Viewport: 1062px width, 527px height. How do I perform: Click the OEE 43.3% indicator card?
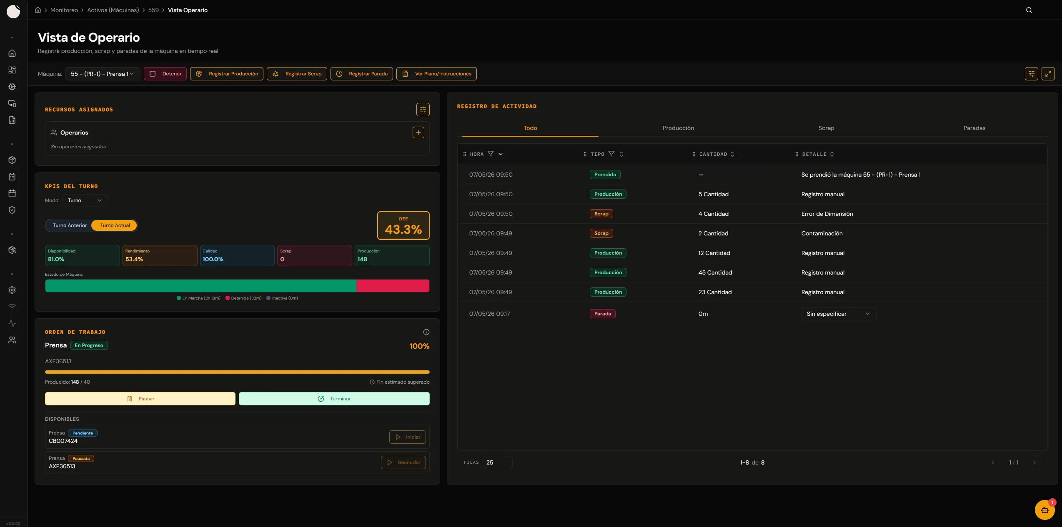(403, 225)
